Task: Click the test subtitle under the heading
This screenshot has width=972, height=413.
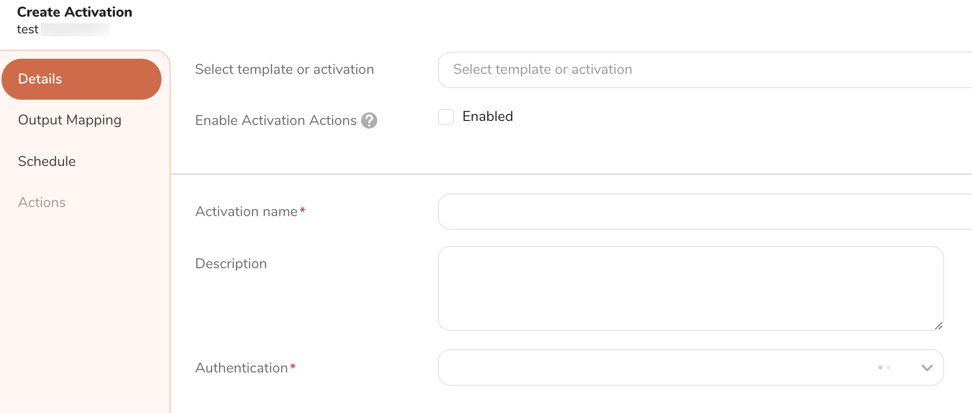Action: (28, 29)
